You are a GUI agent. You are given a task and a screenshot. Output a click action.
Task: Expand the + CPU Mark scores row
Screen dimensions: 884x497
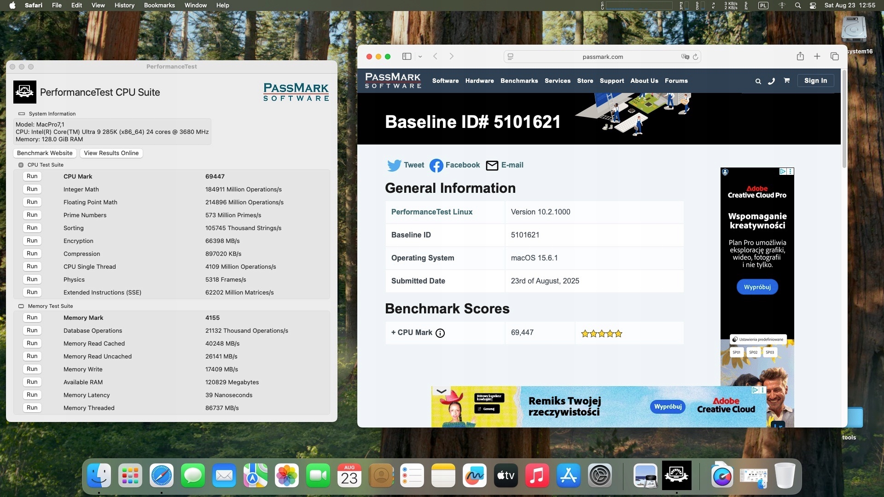[x=411, y=333]
